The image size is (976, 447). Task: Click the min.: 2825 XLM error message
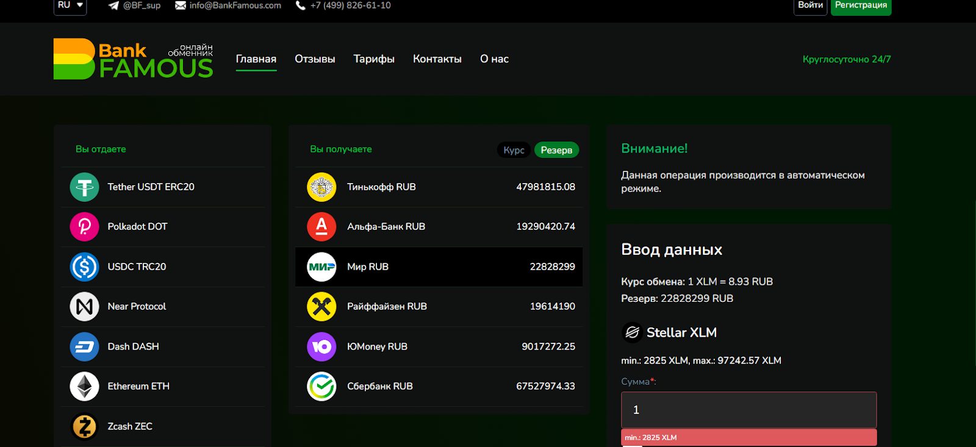tap(748, 437)
